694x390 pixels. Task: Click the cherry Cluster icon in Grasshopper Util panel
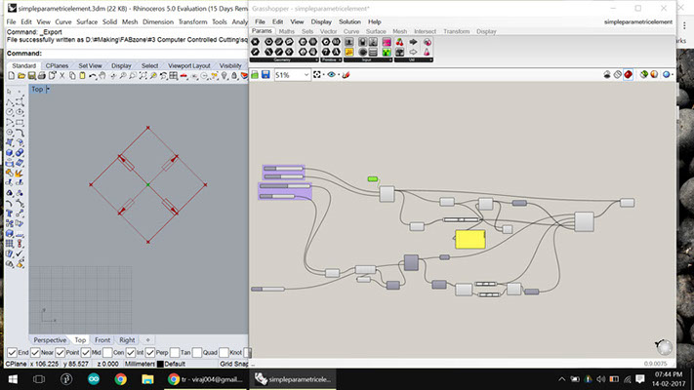point(399,42)
